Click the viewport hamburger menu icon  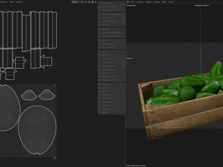coord(128,2)
